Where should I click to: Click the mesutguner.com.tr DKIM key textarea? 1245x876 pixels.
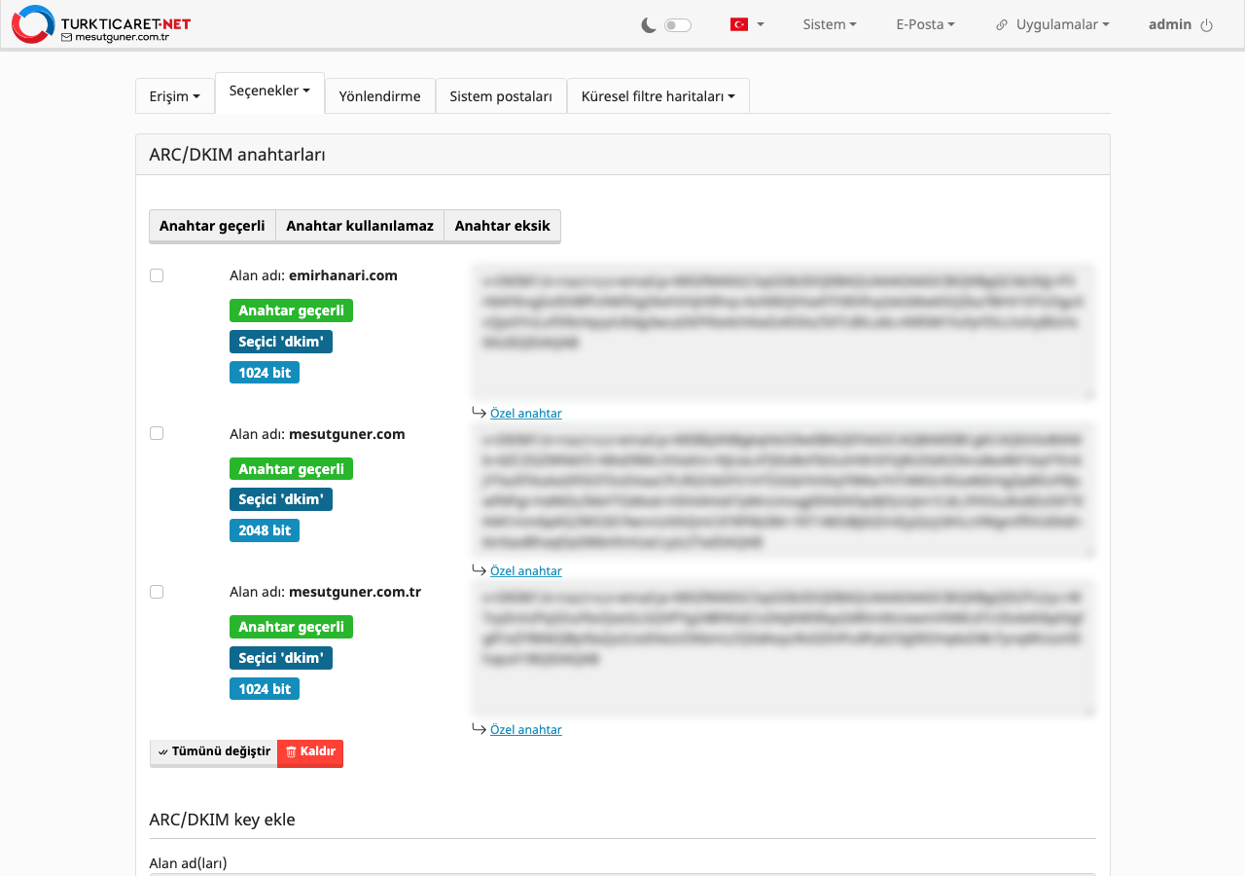tap(783, 648)
